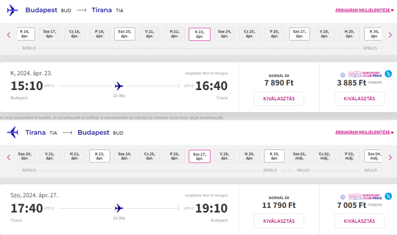397x235 pixels.
Task: Show previous outbound dates with left arrow
Action: pos(9,35)
